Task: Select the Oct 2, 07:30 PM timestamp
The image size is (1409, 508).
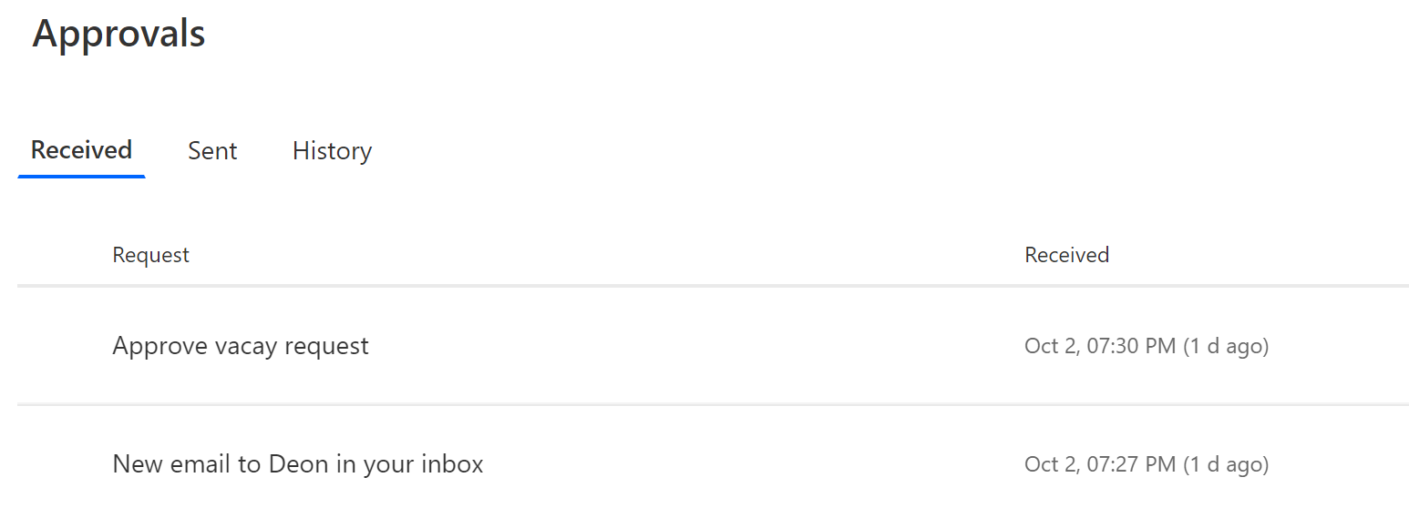Action: click(x=1099, y=346)
